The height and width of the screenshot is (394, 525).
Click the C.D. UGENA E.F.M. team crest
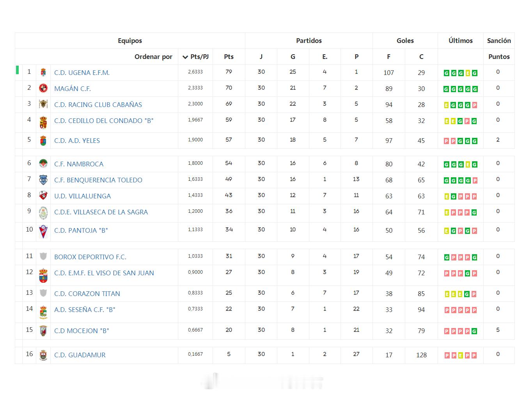click(x=43, y=72)
